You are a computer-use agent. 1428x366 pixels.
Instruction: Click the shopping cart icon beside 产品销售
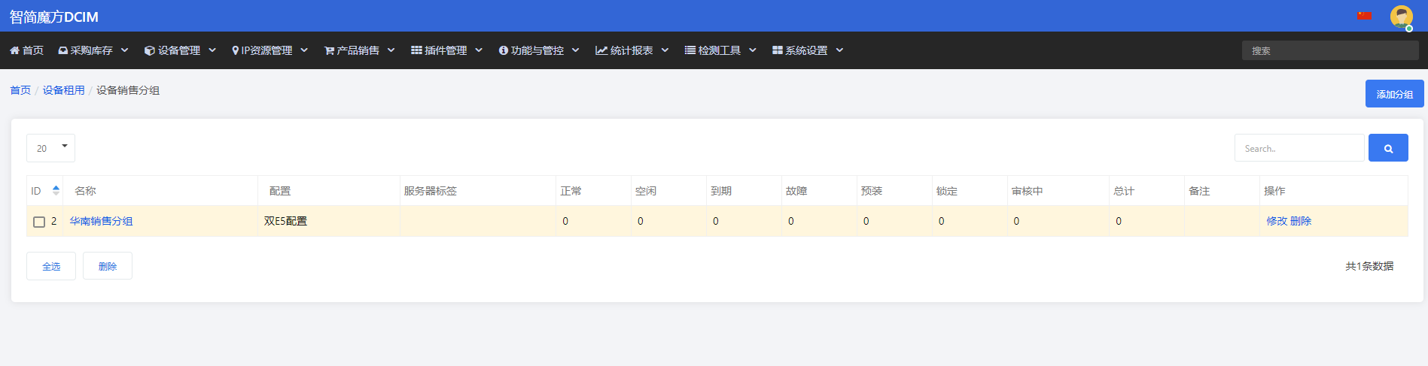(x=329, y=50)
